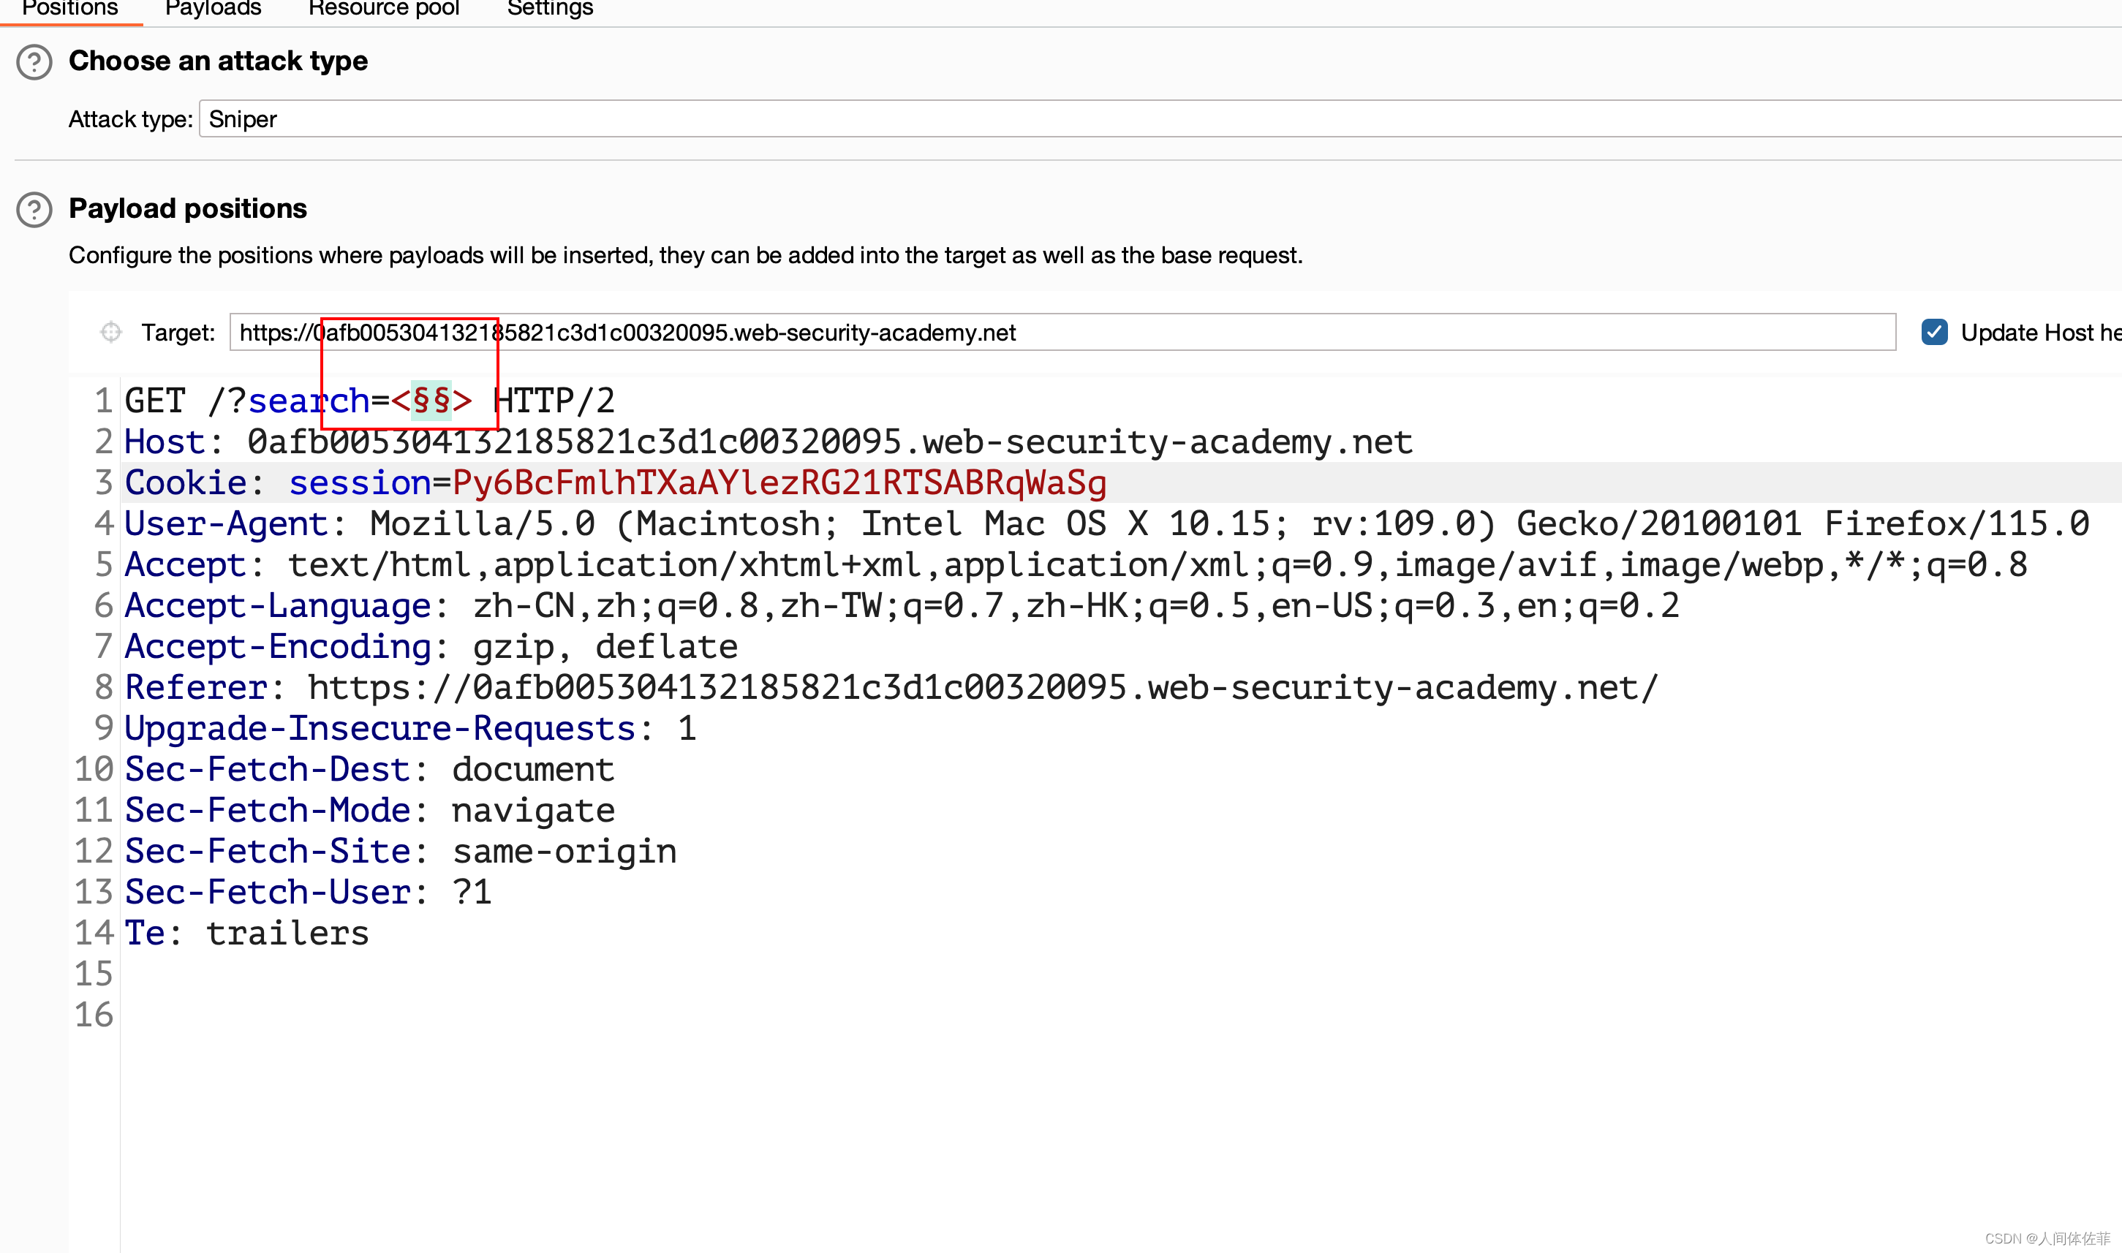
Task: Click line number 16 in the gutter
Action: (94, 1015)
